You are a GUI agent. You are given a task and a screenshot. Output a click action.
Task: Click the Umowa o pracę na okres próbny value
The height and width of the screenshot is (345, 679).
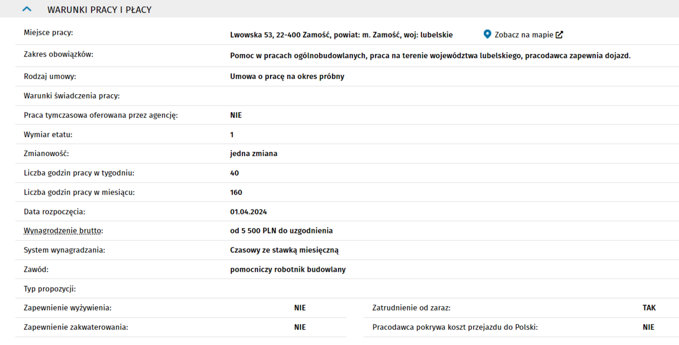point(287,76)
